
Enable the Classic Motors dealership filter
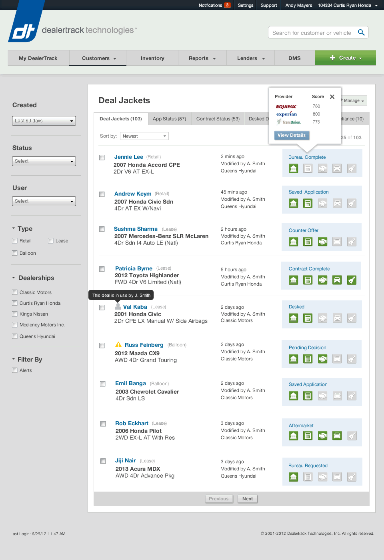point(15,292)
